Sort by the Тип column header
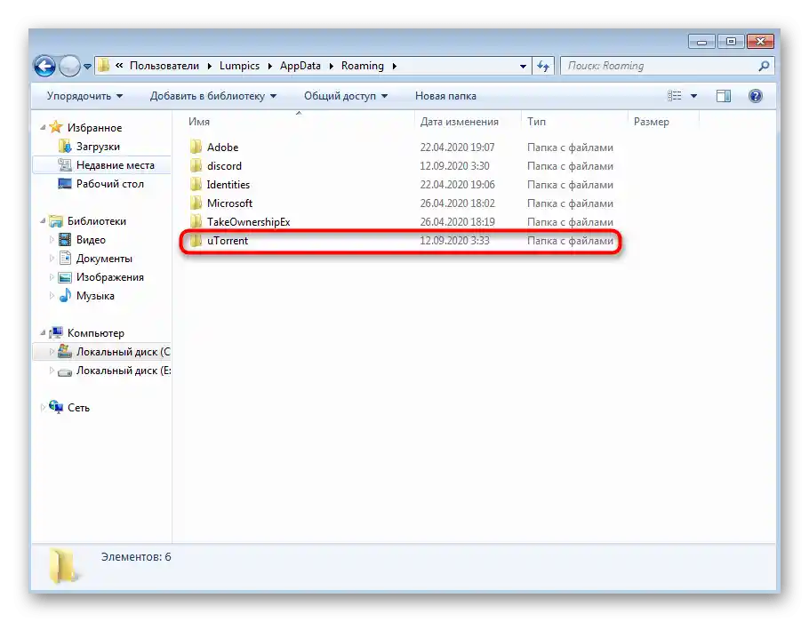 pos(536,122)
